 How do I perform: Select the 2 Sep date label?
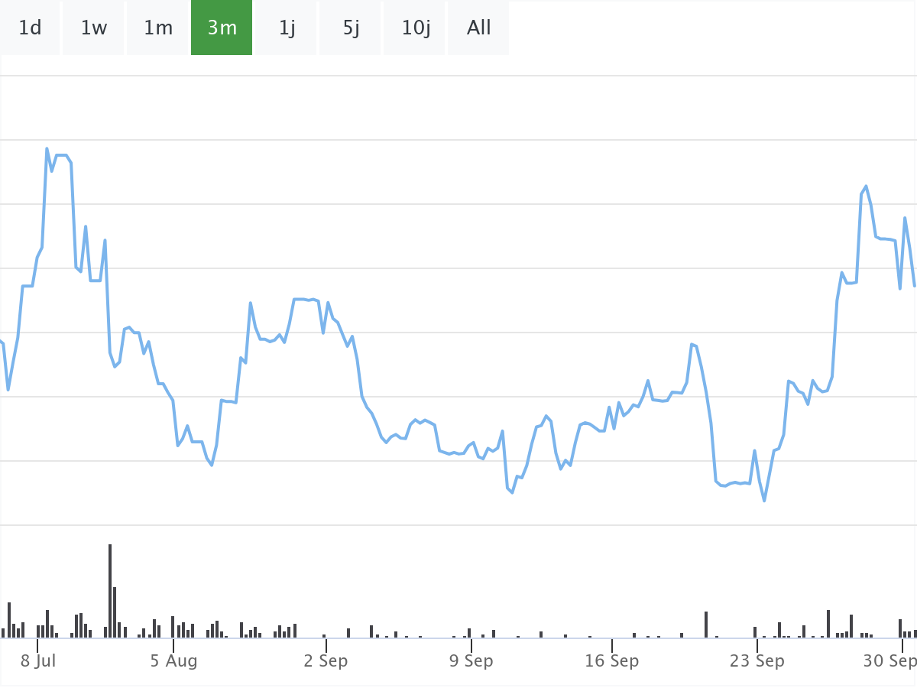(x=326, y=661)
